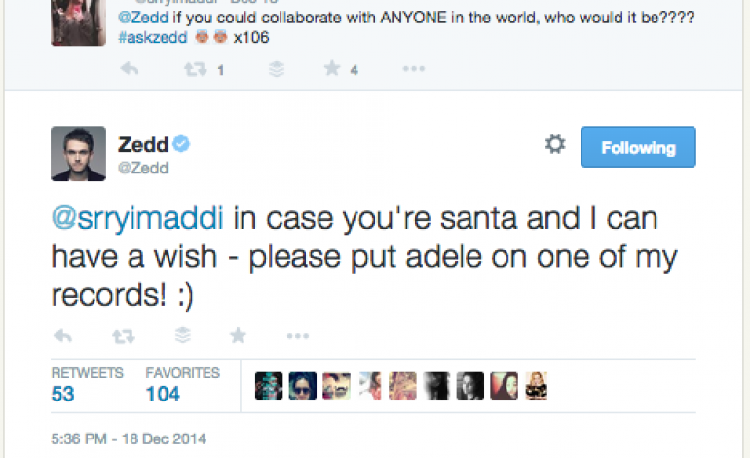
Task: Open the 5:36 PM timestamp link
Action: click(x=130, y=438)
